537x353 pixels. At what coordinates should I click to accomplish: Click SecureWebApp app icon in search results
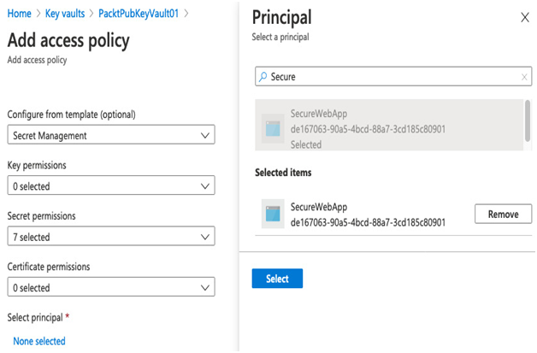click(x=273, y=128)
